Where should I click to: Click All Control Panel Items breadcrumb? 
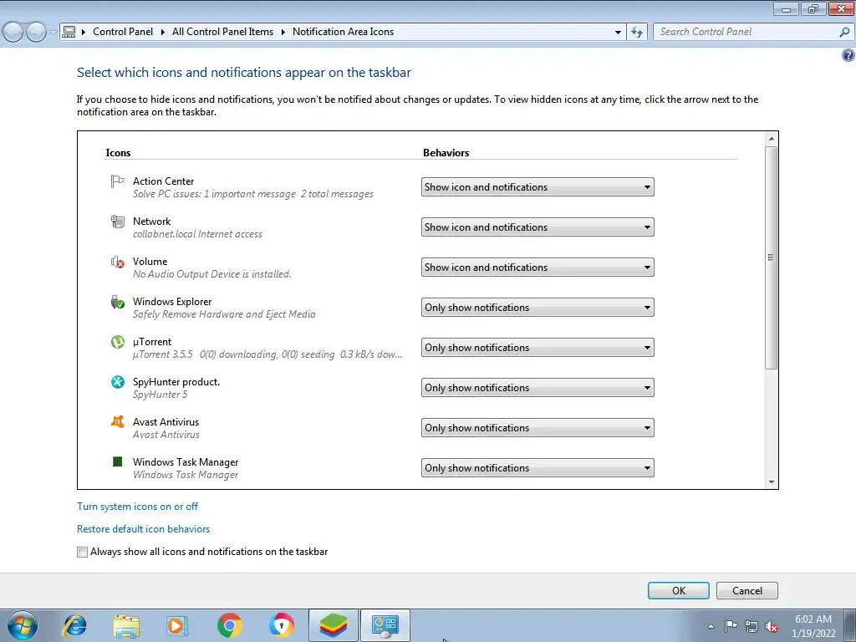point(222,32)
